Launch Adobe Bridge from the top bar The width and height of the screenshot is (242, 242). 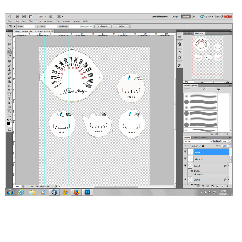point(18,16)
